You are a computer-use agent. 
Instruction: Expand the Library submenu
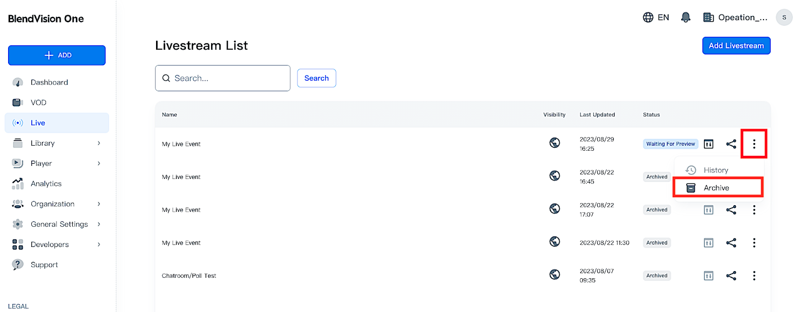pyautogui.click(x=99, y=143)
